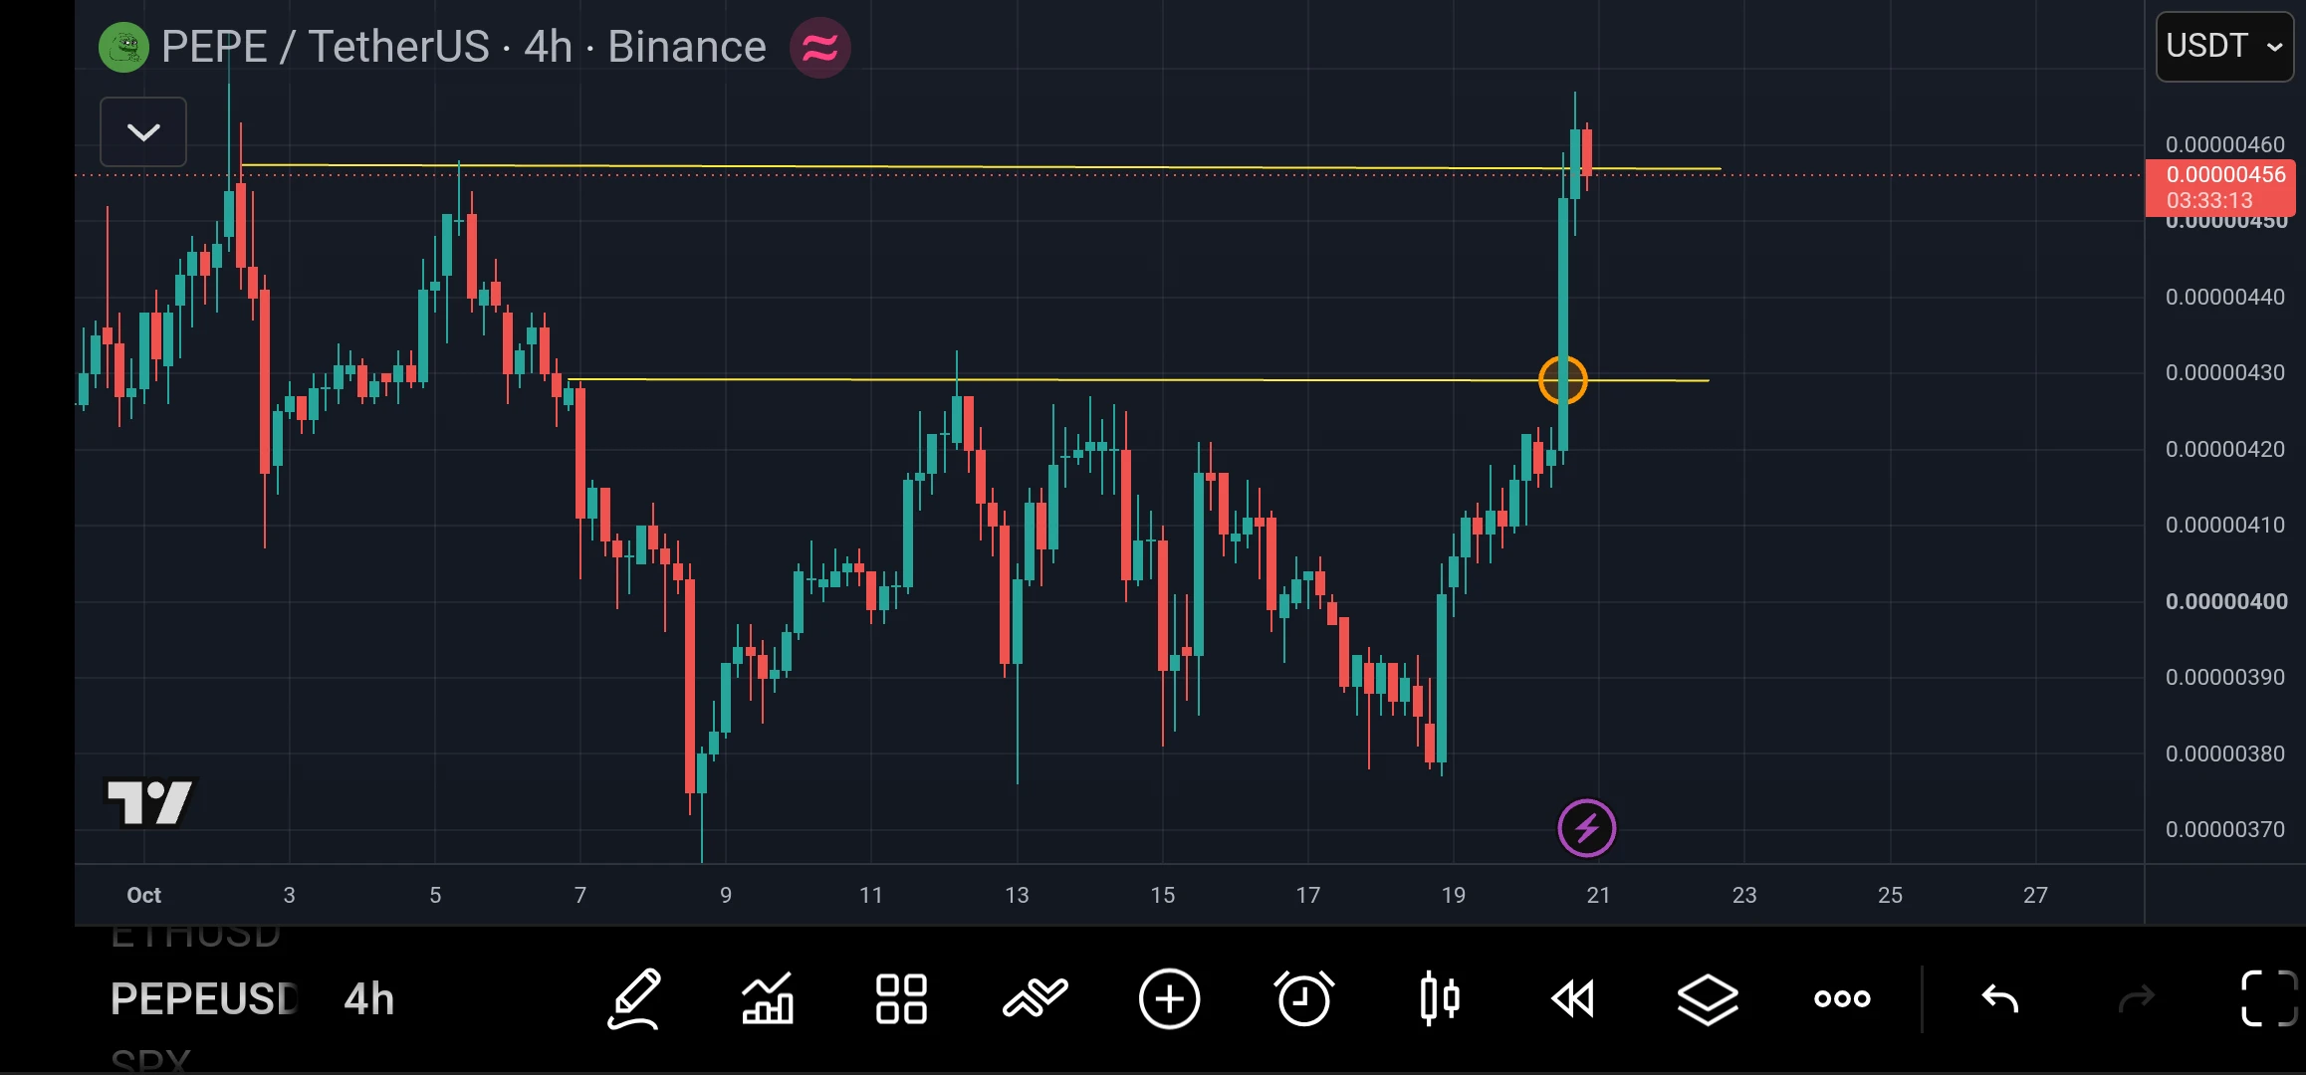Select the orange circle marker on chart

pos(1562,380)
